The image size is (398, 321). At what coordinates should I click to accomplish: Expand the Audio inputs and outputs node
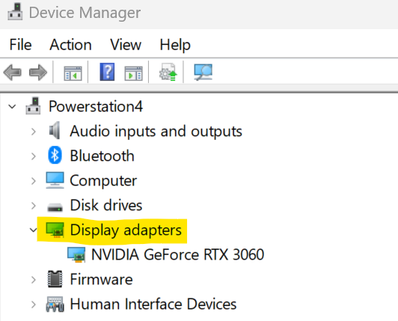33,131
